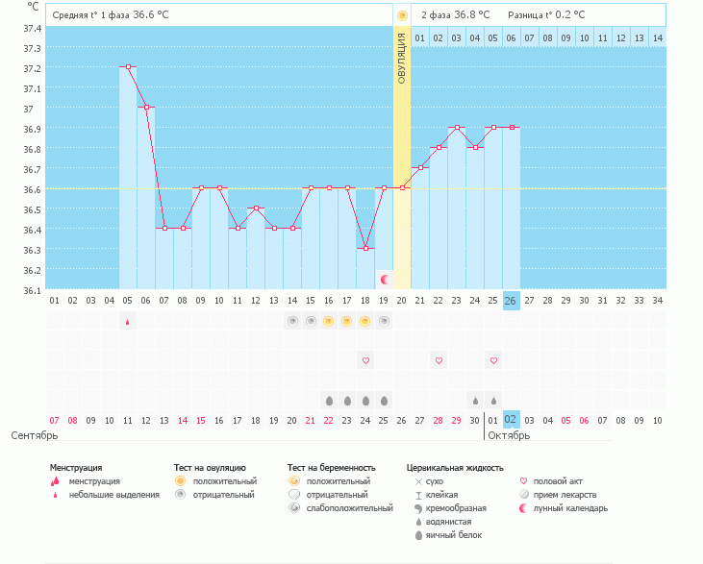Screen dimensions: 703x564
Task: Click the 36.3 temperature point on day 18
Action: click(365, 248)
